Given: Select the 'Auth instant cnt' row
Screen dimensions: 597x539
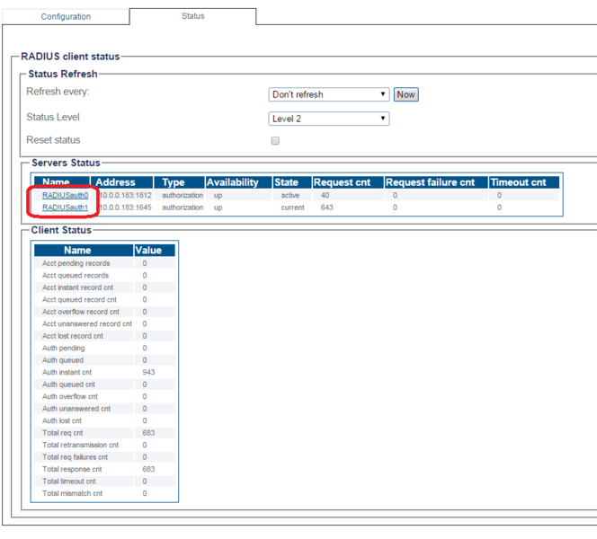Looking at the screenshot, I should (104, 372).
